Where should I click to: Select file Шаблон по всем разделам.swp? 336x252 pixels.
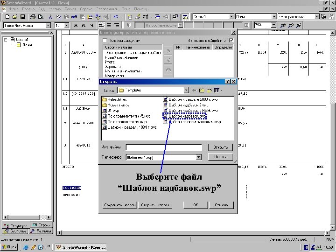coord(192,121)
